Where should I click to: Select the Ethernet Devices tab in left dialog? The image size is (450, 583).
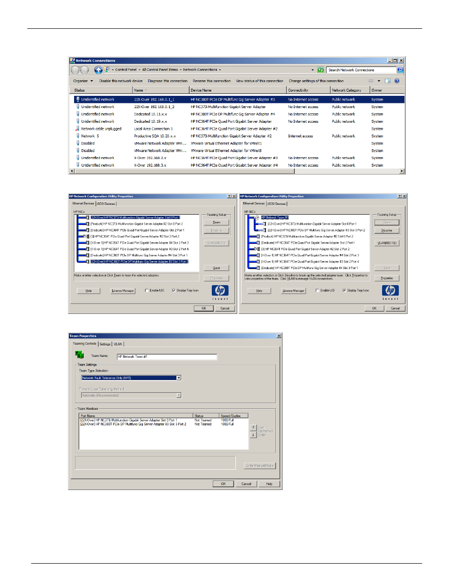click(x=83, y=203)
